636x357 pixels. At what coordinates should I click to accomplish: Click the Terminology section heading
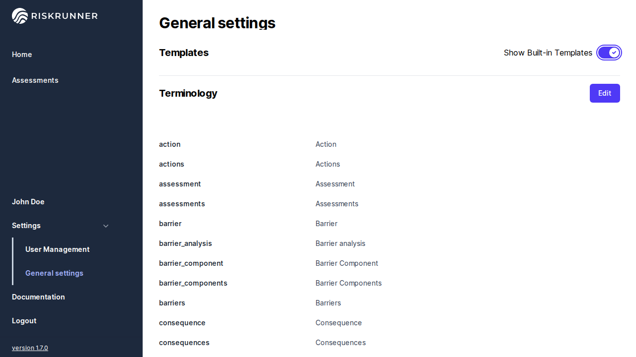tap(188, 93)
